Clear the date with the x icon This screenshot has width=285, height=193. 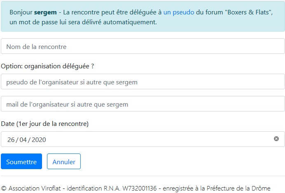276,139
